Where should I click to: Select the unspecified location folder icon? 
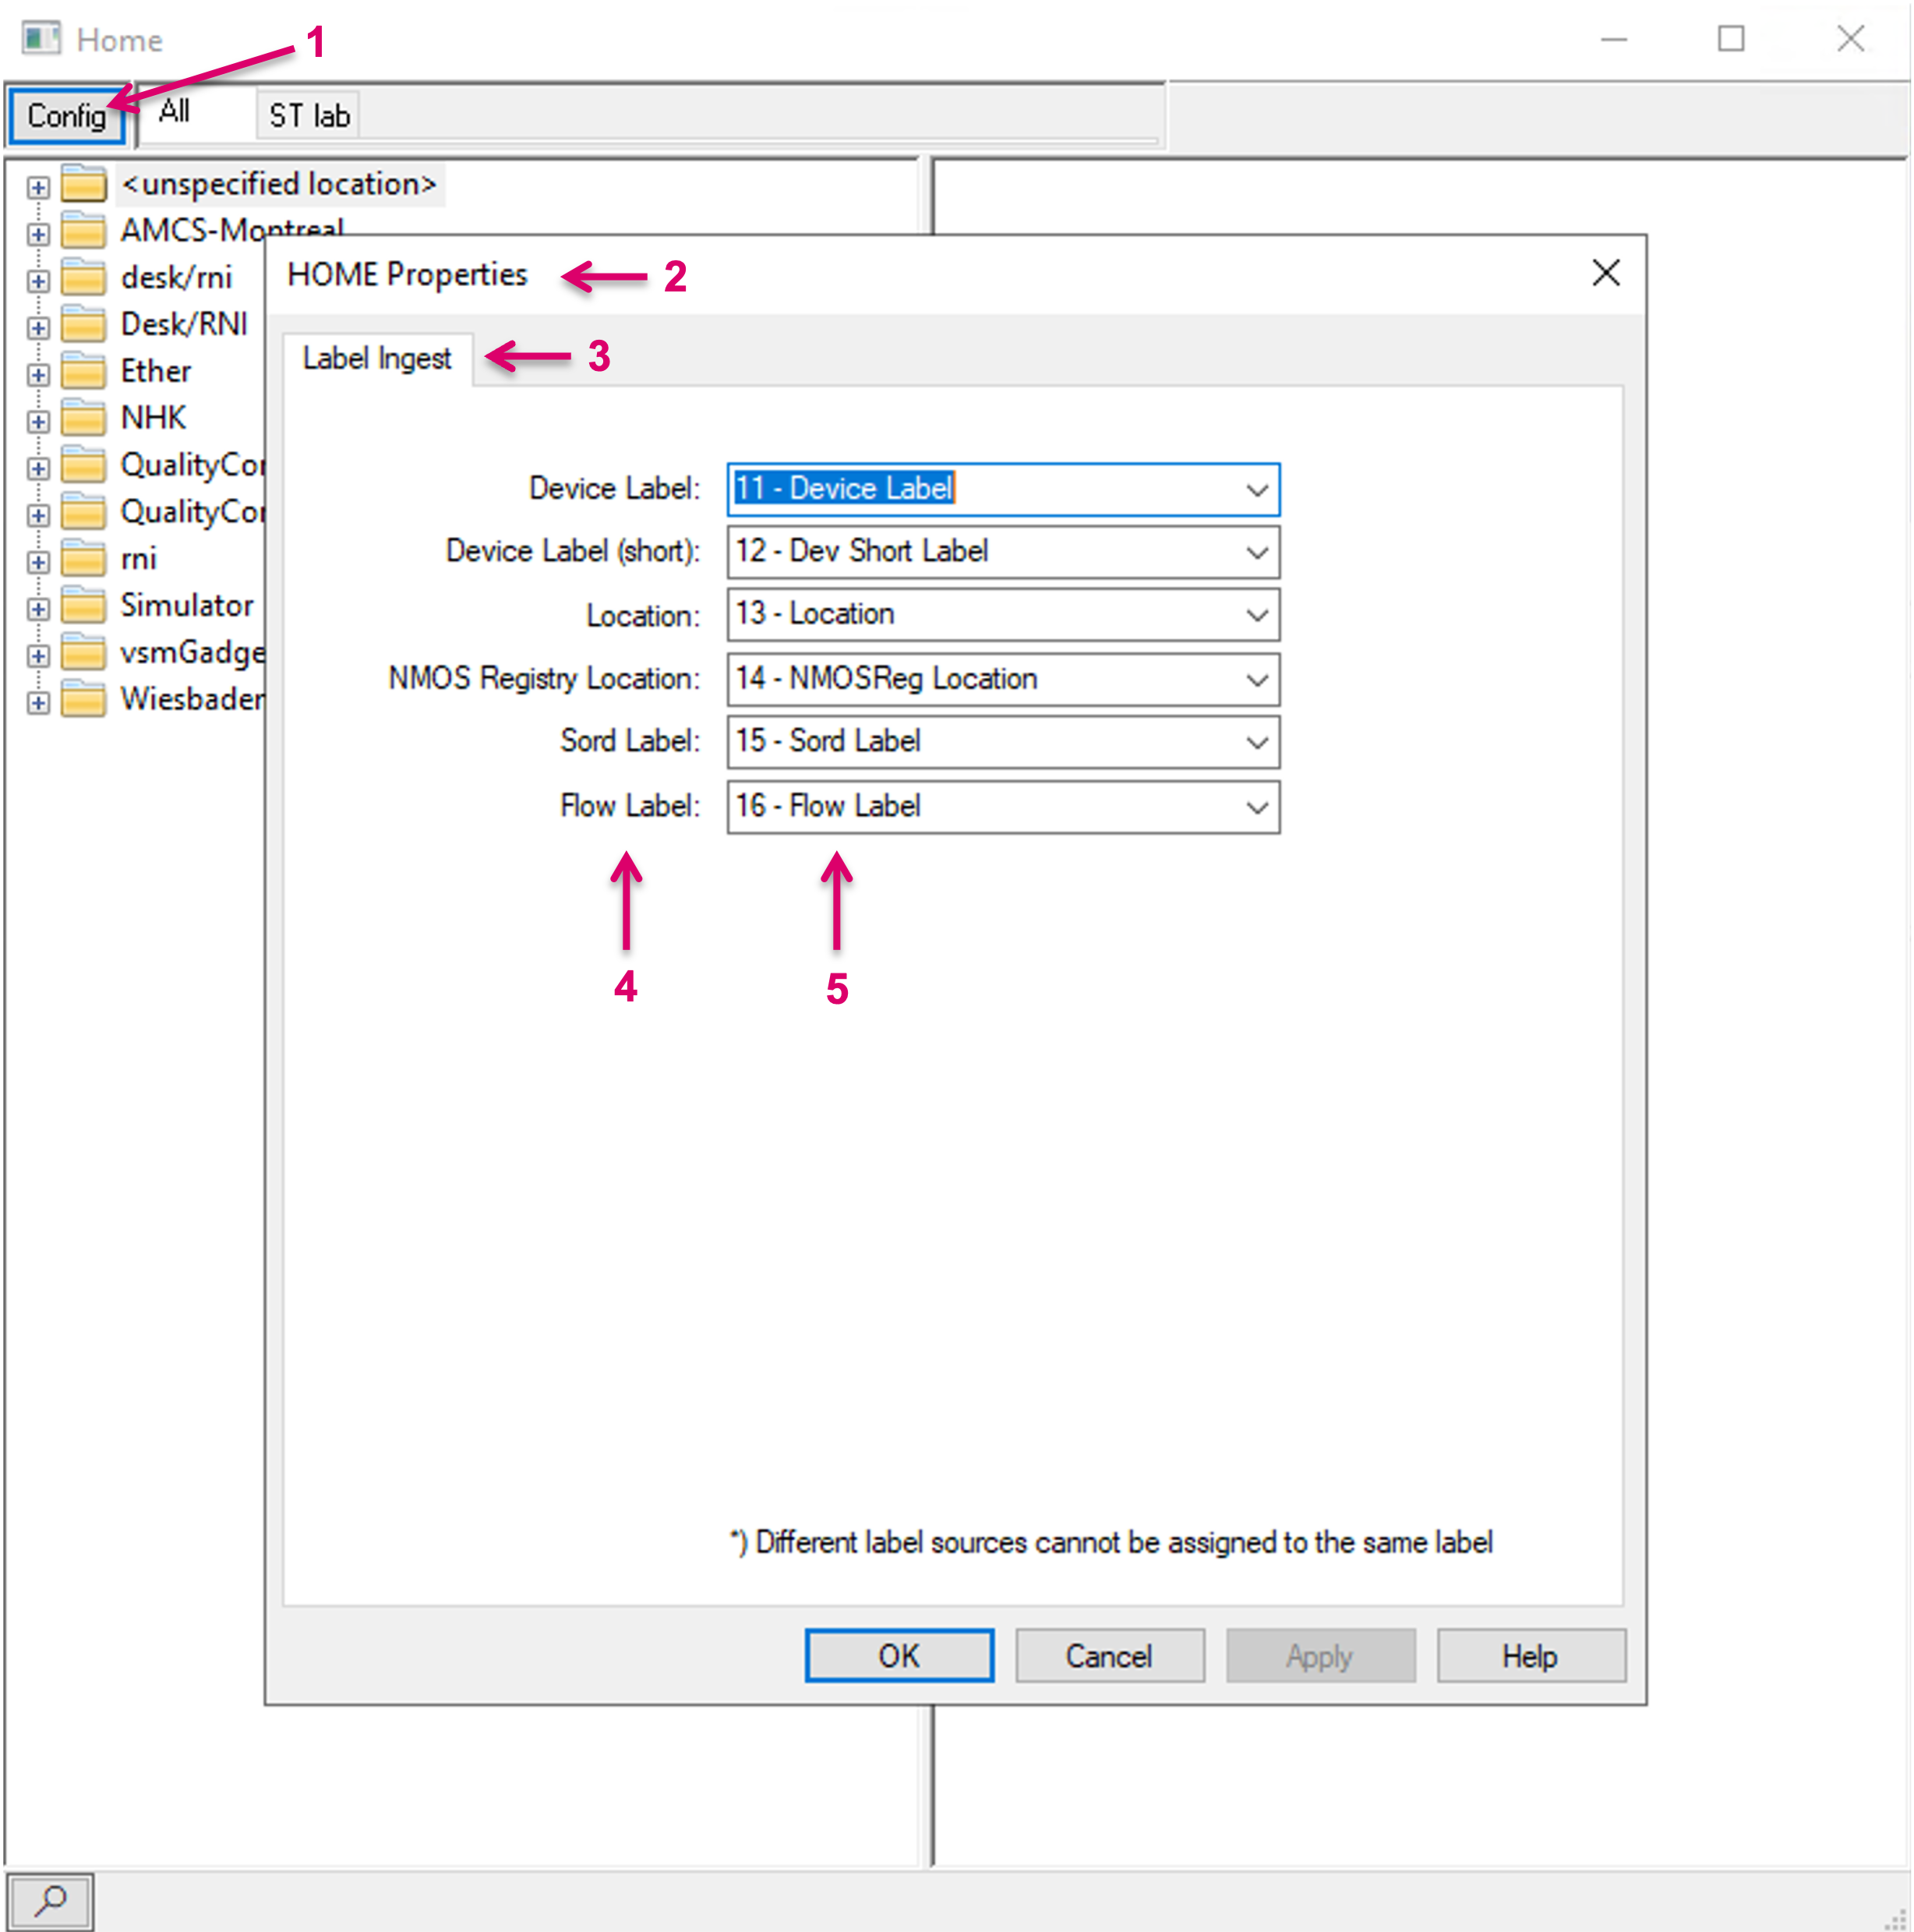(83, 185)
